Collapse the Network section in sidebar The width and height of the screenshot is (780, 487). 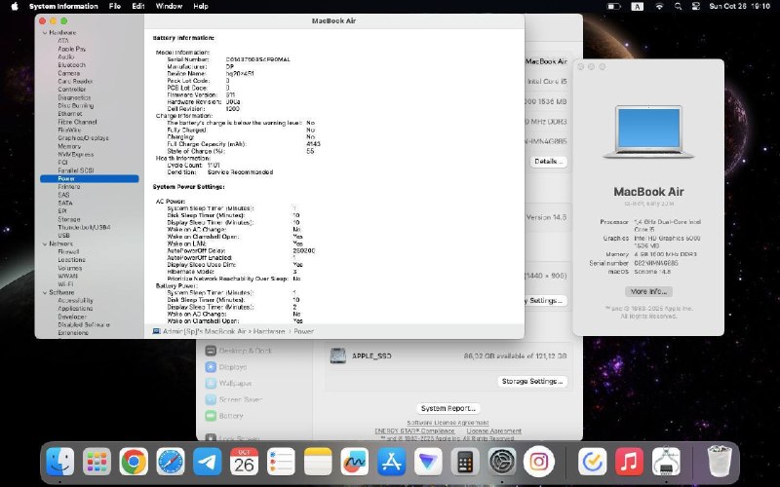(45, 244)
